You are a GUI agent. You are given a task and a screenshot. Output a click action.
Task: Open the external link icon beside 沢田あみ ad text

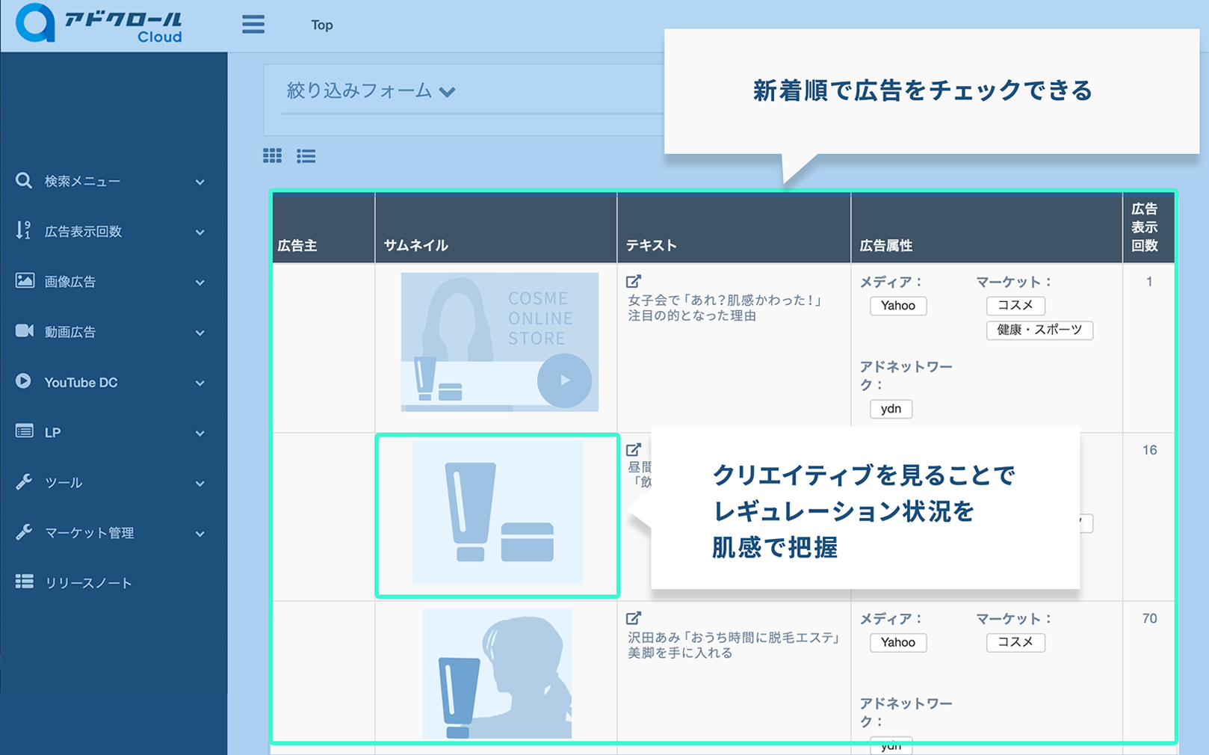pyautogui.click(x=634, y=617)
